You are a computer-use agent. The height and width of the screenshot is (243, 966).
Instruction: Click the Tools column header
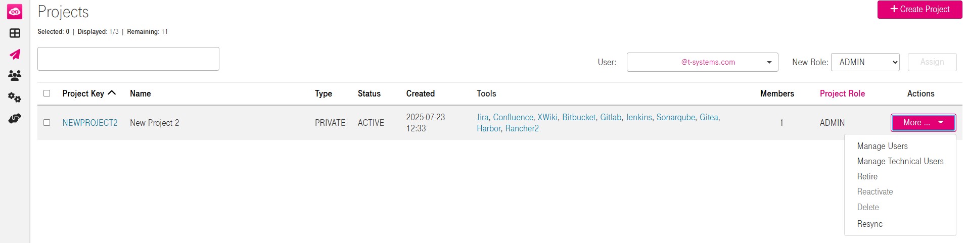point(486,93)
